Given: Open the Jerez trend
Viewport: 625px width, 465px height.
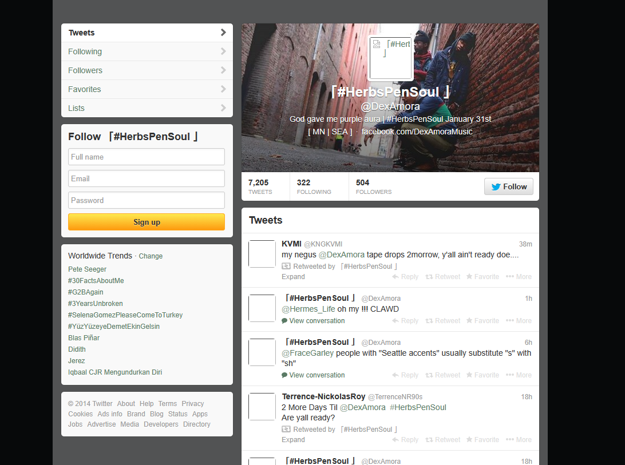Looking at the screenshot, I should pyautogui.click(x=77, y=360).
